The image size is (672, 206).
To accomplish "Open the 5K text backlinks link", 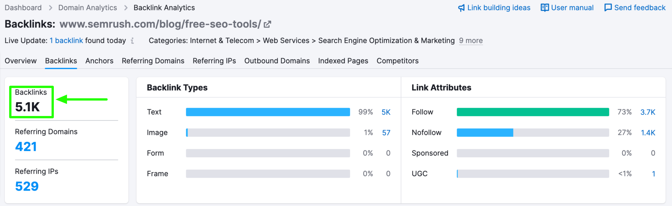I will tap(386, 112).
